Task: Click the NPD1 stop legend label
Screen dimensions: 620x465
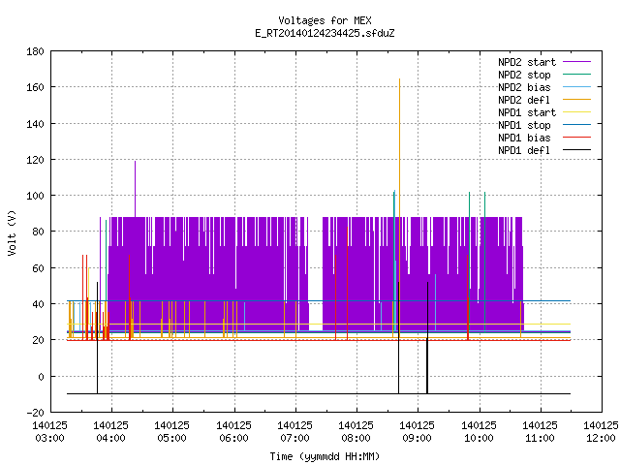Action: (524, 125)
